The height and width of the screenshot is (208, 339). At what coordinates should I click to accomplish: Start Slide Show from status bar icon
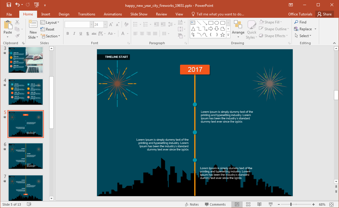270,204
